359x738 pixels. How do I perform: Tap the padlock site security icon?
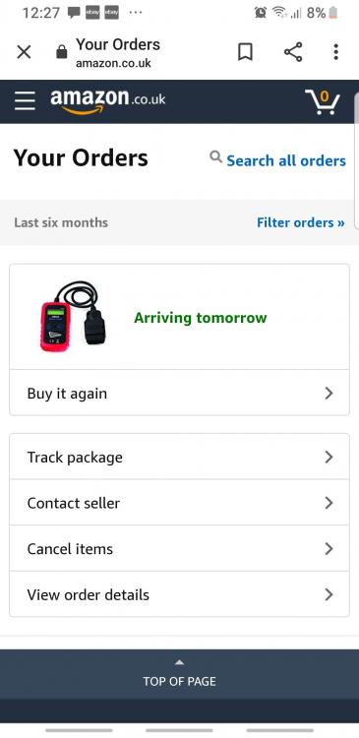62,52
